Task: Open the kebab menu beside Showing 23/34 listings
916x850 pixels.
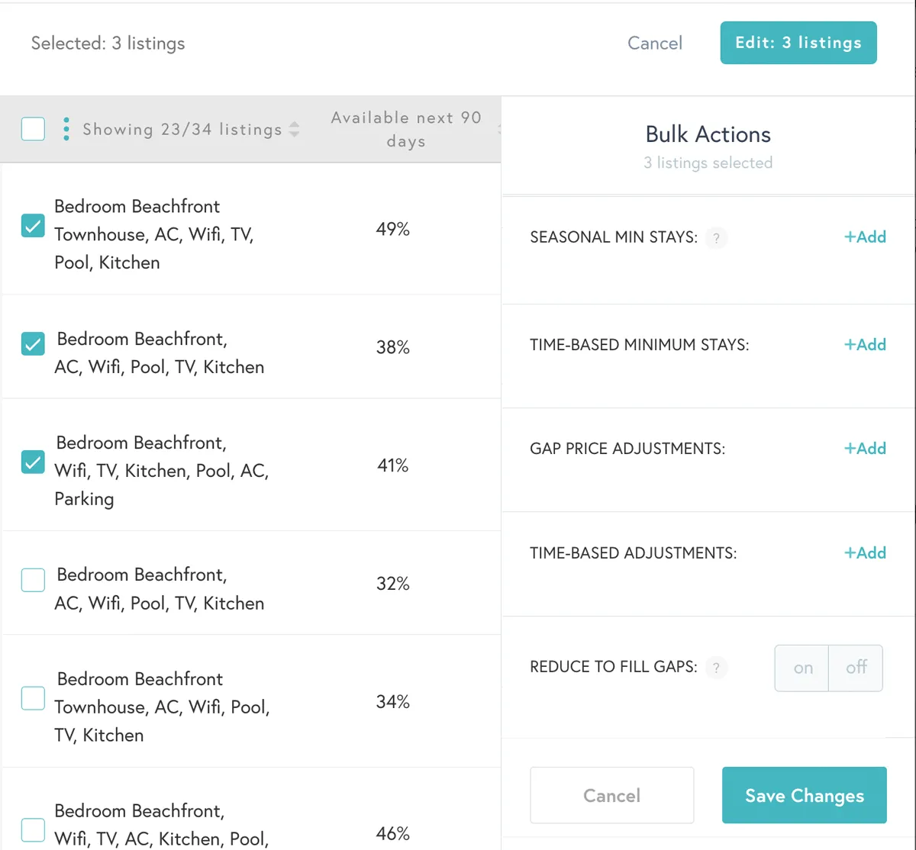Action: tap(66, 129)
